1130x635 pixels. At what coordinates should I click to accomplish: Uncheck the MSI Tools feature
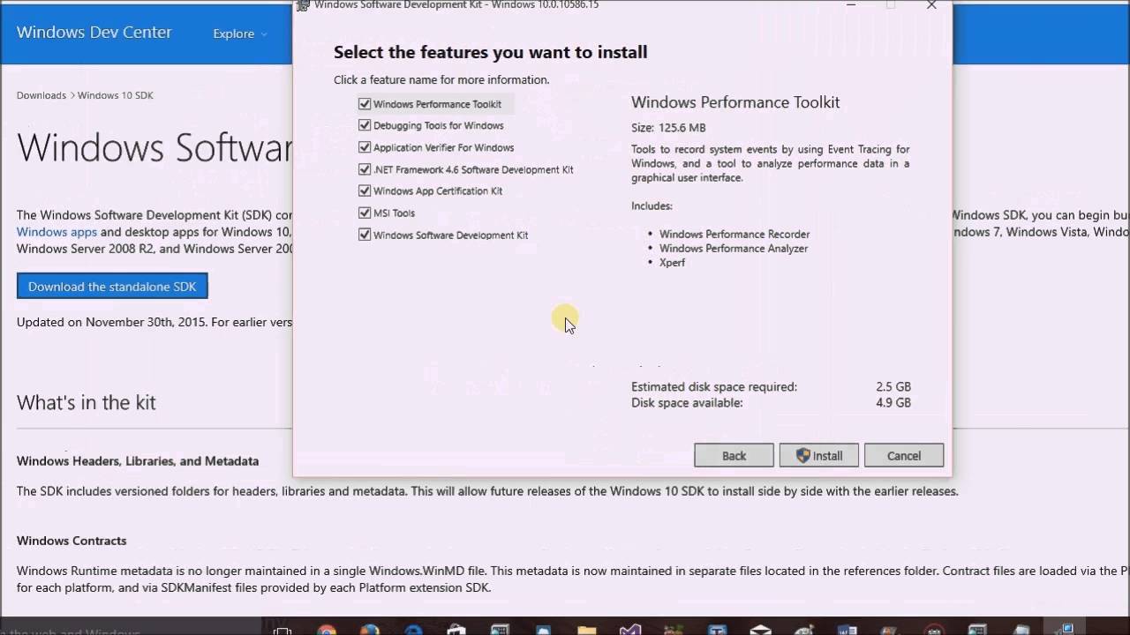click(x=365, y=213)
